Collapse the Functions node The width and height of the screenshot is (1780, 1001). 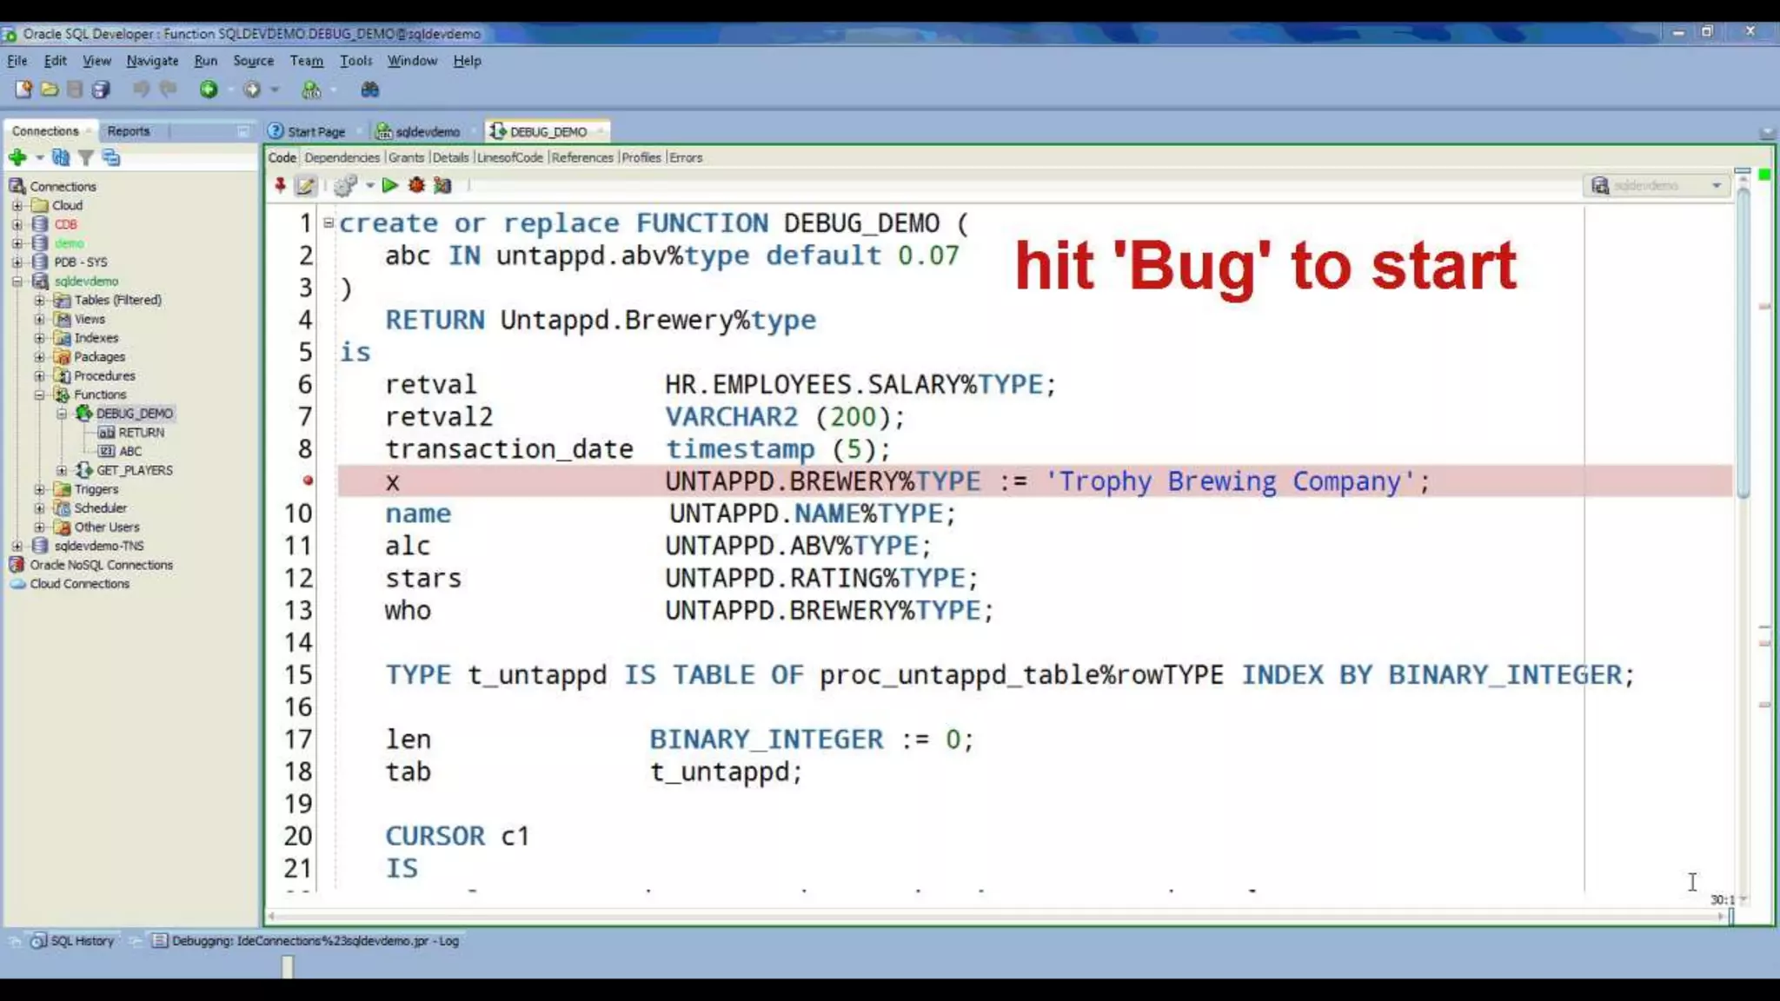tap(39, 394)
